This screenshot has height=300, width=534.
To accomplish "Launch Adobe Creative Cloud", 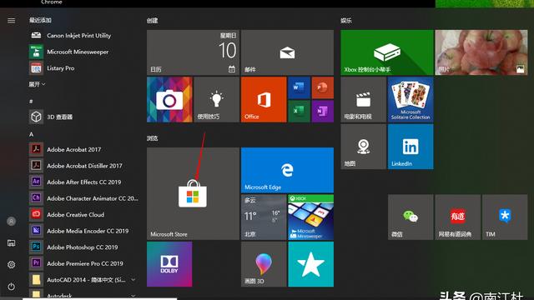I will pos(83,214).
